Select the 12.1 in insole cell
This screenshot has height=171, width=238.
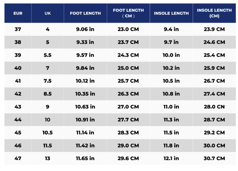pyautogui.click(x=171, y=158)
